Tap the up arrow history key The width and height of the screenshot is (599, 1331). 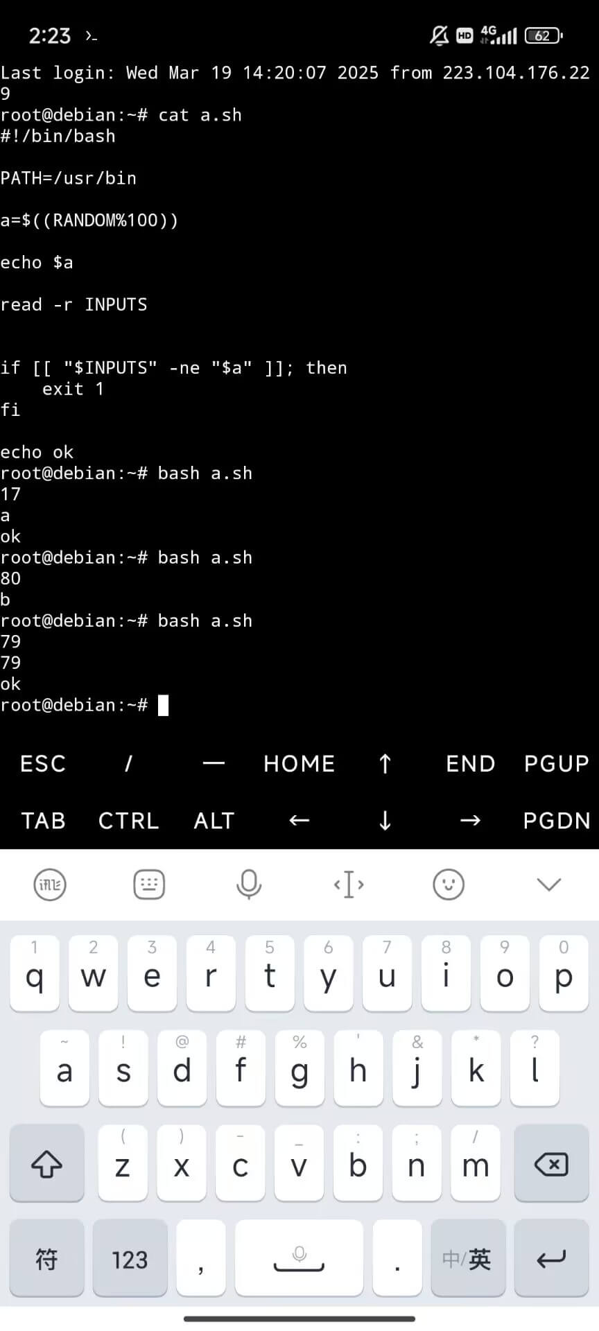click(x=385, y=764)
